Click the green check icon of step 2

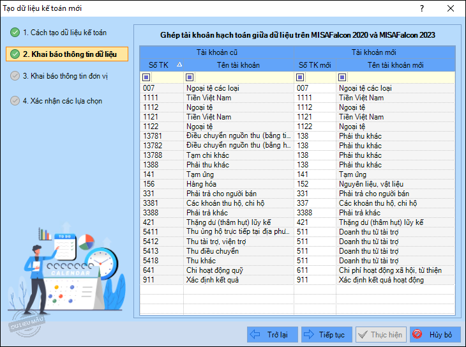(15, 54)
